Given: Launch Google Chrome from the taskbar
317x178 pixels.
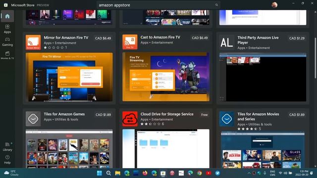Looking at the screenshot, I should (x=199, y=173).
